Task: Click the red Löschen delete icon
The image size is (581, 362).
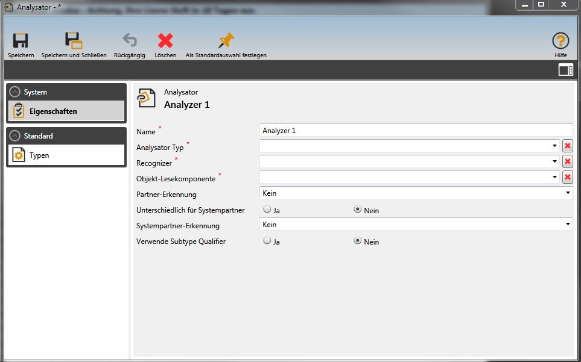Action: coord(165,41)
